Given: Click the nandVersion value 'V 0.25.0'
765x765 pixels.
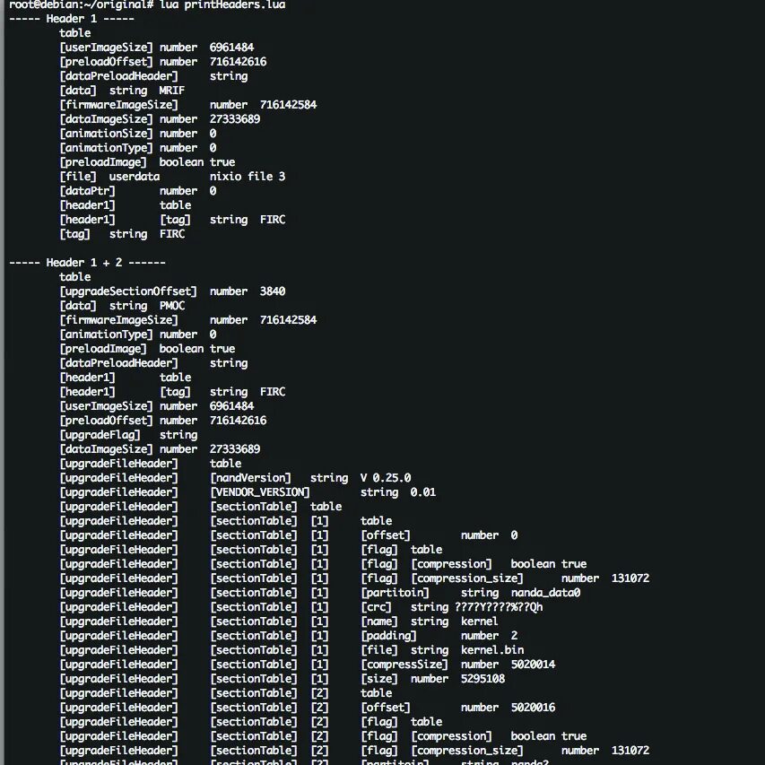Looking at the screenshot, I should 386,478.
